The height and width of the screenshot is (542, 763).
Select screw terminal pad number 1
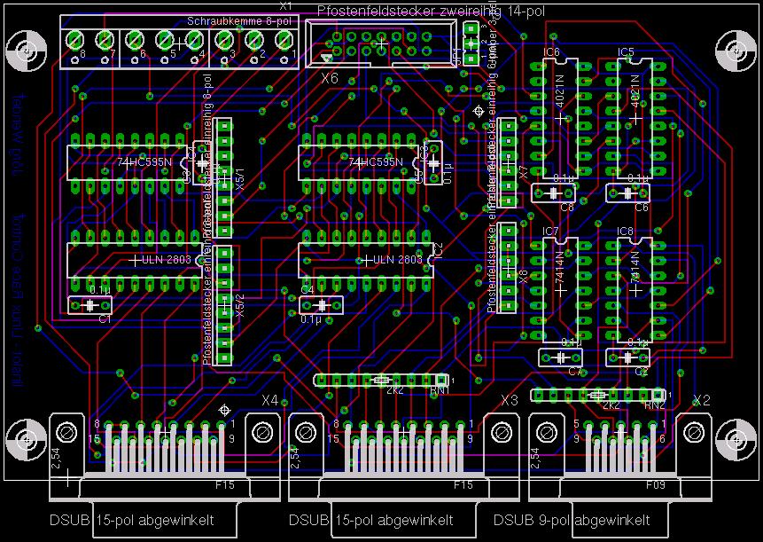pyautogui.click(x=284, y=40)
